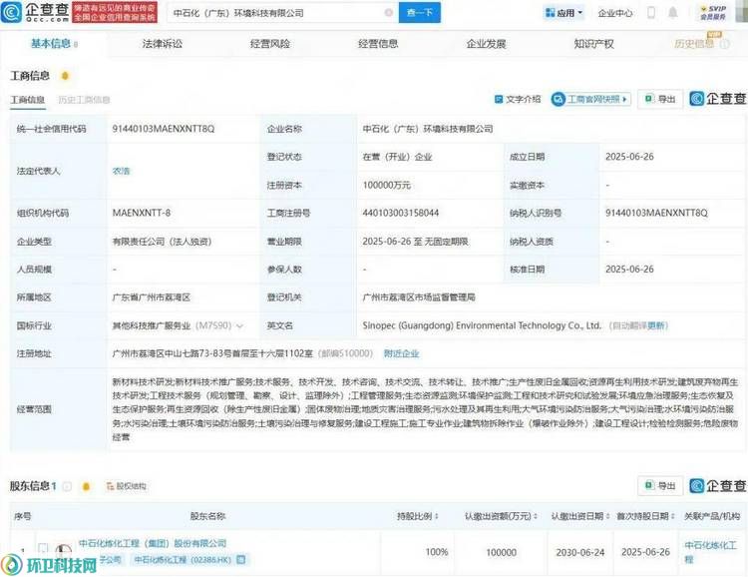
Task: Click the red slogan banner beside logo
Action: [x=115, y=12]
